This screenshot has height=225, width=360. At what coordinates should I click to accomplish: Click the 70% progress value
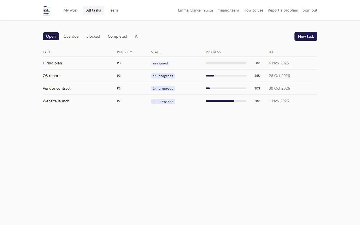point(257,101)
